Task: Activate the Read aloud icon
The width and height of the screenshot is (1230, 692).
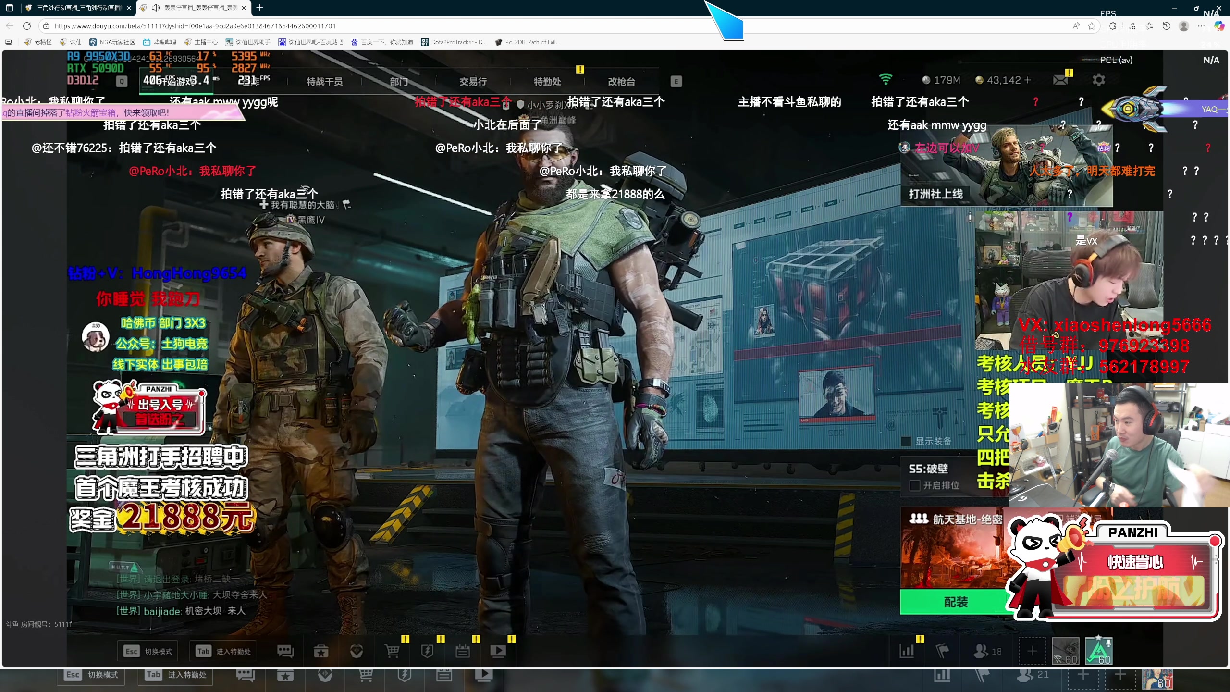Action: [x=1076, y=26]
